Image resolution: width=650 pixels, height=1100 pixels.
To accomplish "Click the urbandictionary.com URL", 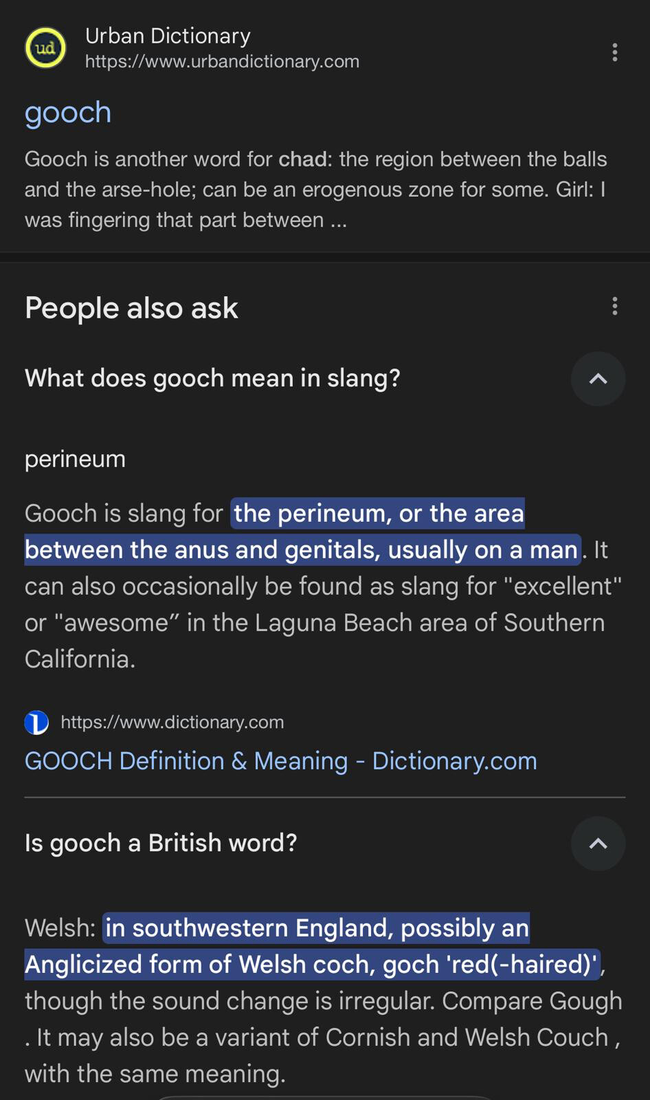I will coord(222,61).
